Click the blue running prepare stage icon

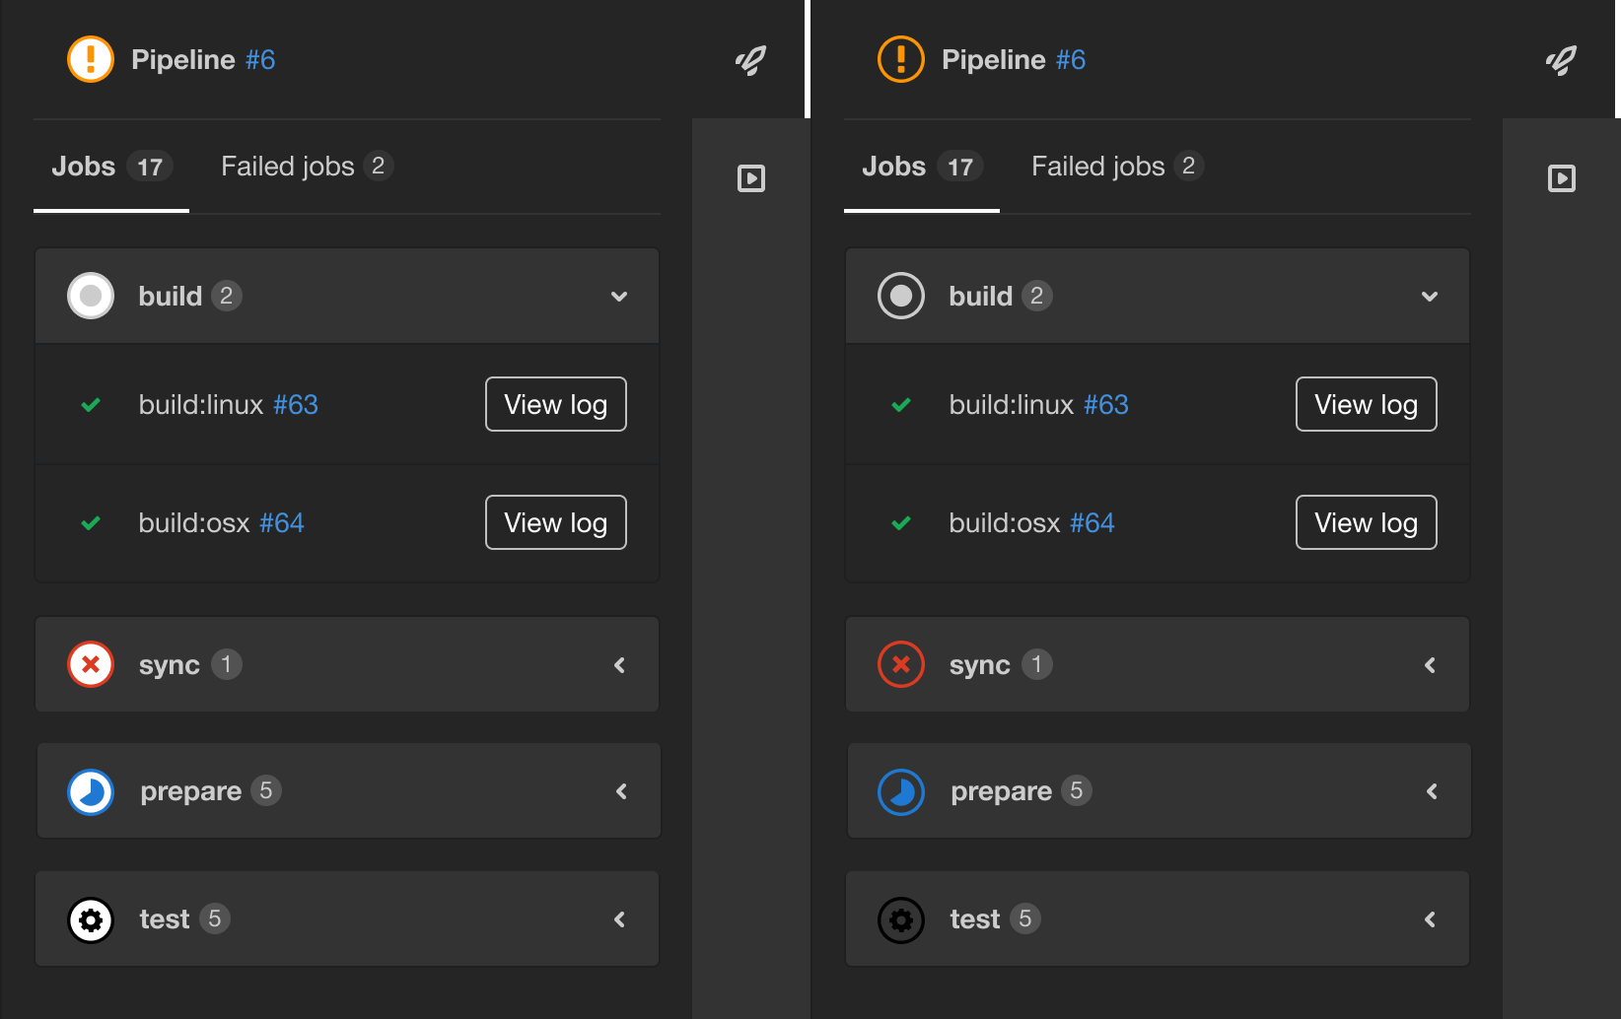pos(91,790)
